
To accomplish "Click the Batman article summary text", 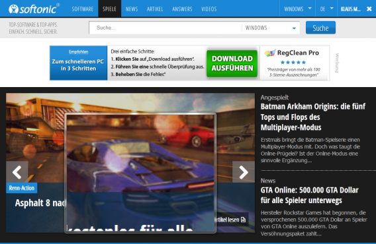I will pyautogui.click(x=310, y=150).
